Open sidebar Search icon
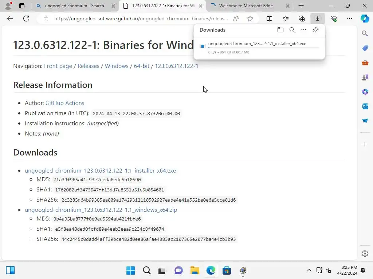 coord(365,33)
